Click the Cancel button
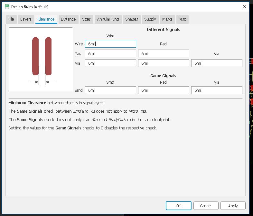253x216 pixels. [x=206, y=206]
